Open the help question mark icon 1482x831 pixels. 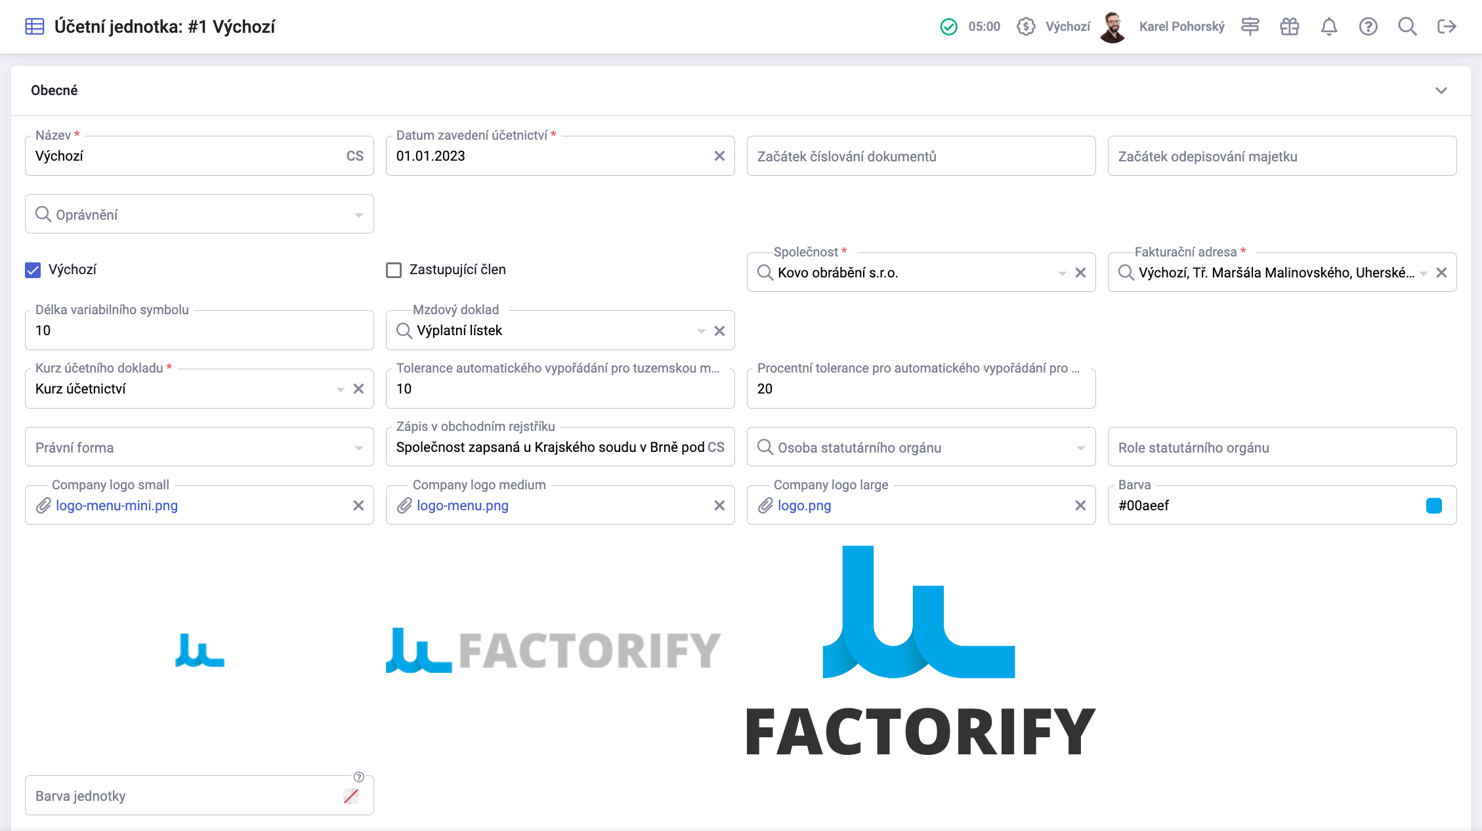[1368, 26]
